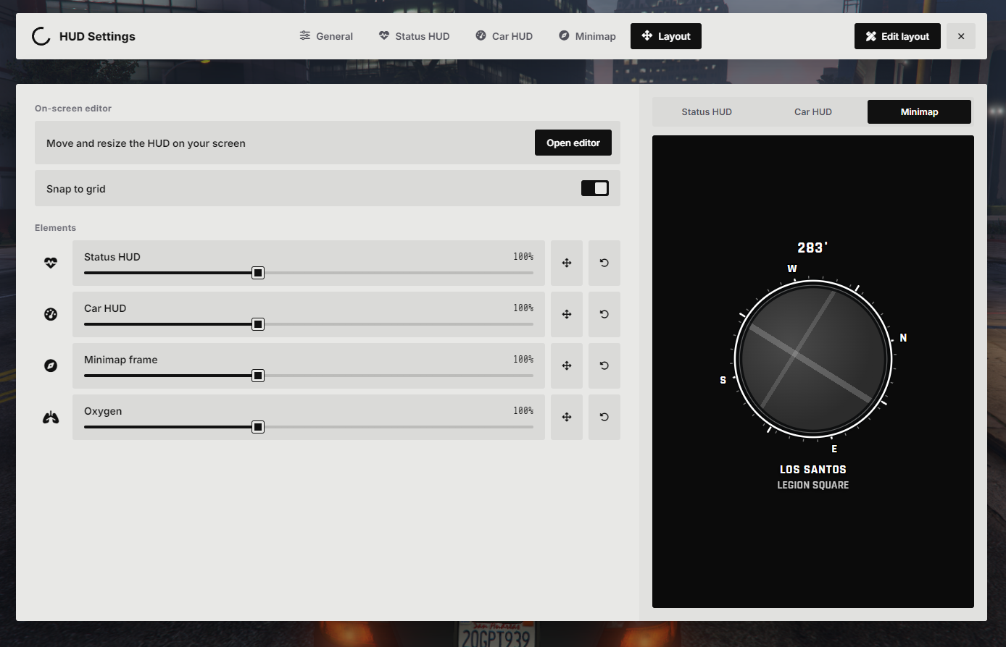The height and width of the screenshot is (647, 1006).
Task: Click the move icon for Status HUD
Action: tap(567, 263)
